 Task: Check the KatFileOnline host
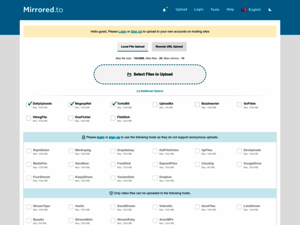155,151
